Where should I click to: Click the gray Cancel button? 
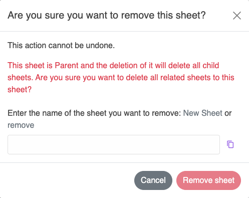click(153, 180)
